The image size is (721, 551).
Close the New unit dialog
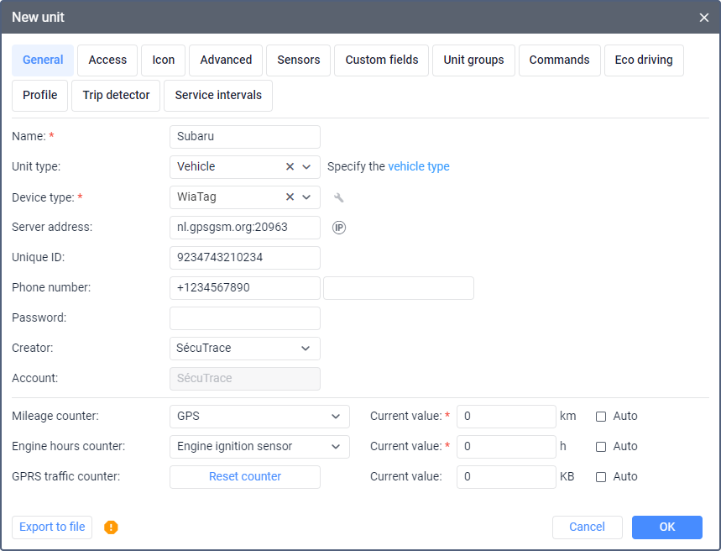704,17
